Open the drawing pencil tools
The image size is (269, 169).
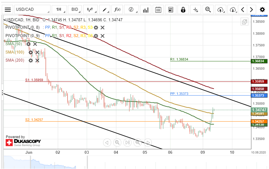pos(105,10)
